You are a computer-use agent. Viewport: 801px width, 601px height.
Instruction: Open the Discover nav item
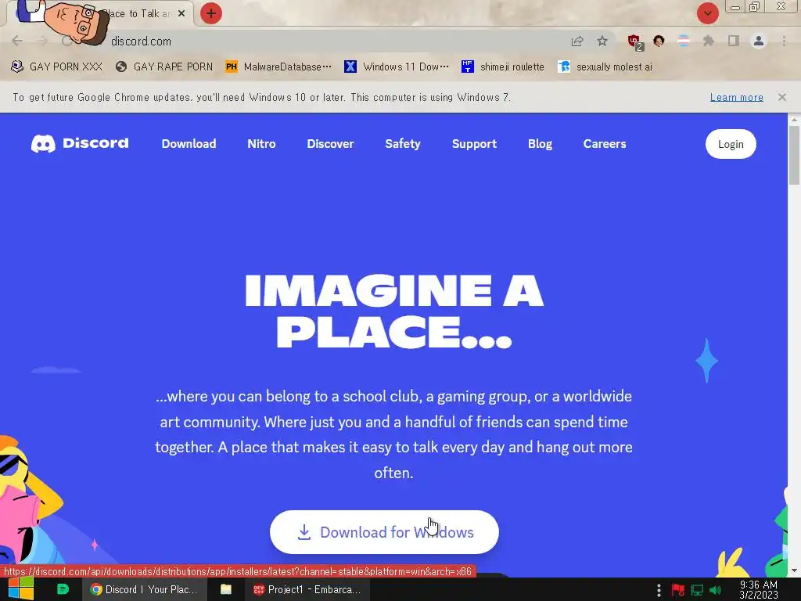[x=330, y=144]
